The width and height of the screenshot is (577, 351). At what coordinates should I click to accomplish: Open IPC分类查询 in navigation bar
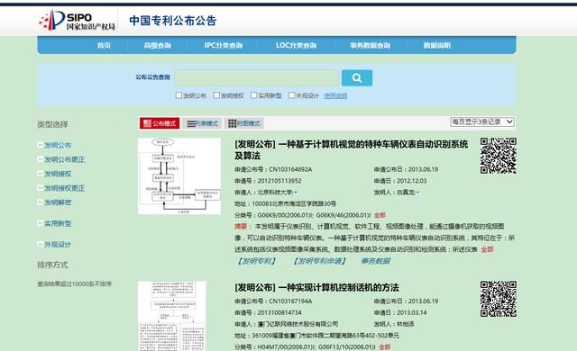tap(224, 45)
